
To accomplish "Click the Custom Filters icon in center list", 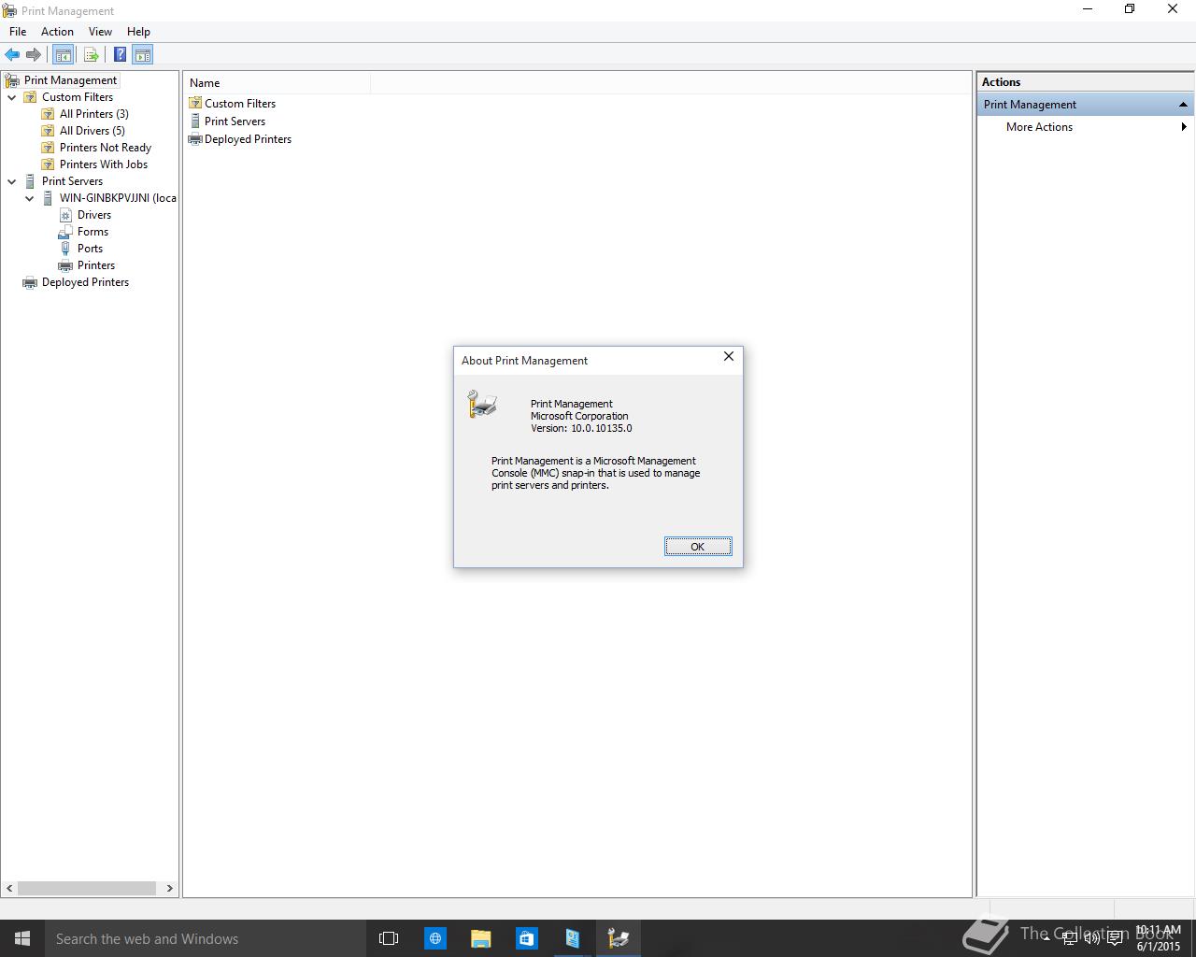I will (195, 103).
